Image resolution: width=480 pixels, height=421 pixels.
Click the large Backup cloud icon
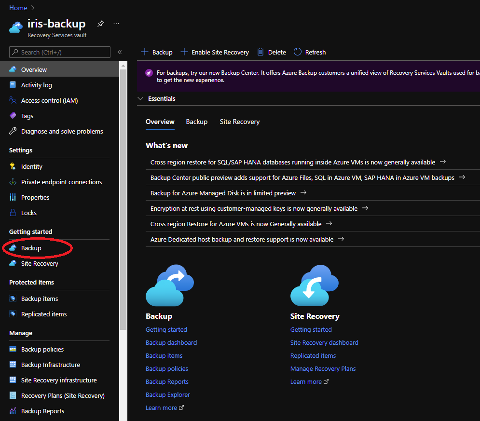pyautogui.click(x=170, y=285)
